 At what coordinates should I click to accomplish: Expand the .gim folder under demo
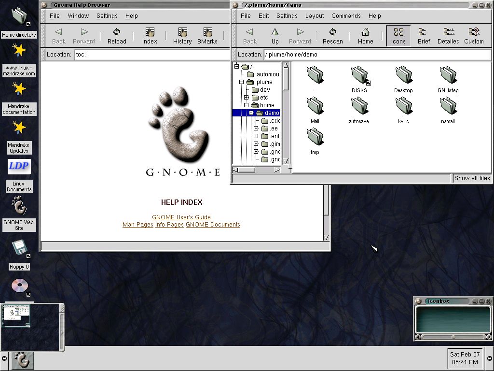click(256, 143)
